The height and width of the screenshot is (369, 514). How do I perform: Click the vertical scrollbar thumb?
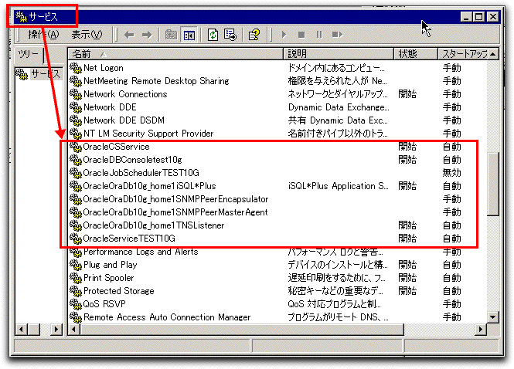pyautogui.click(x=492, y=184)
